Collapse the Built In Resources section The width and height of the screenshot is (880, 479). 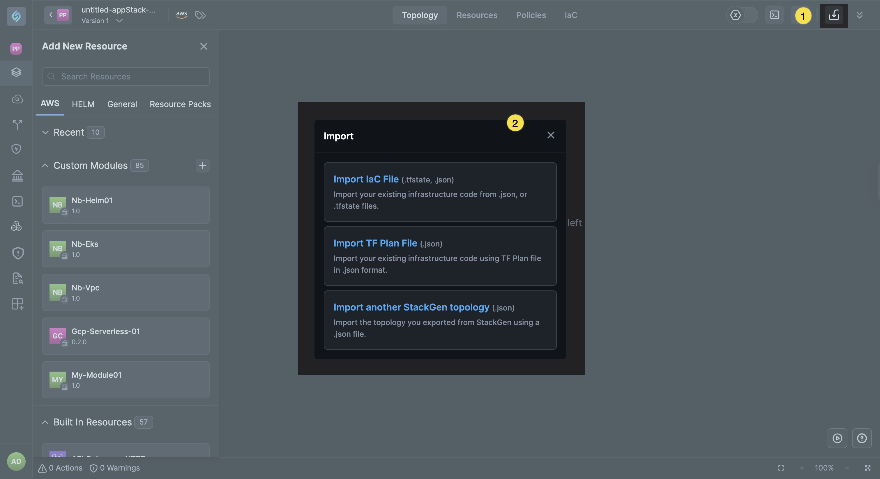(45, 422)
